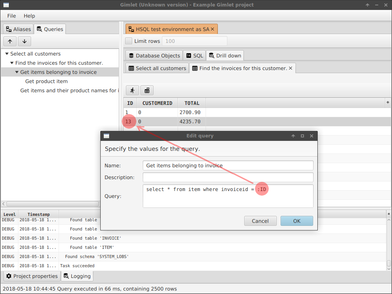Click the log panel scroll down arrow
The image size is (392, 294).
389,269
